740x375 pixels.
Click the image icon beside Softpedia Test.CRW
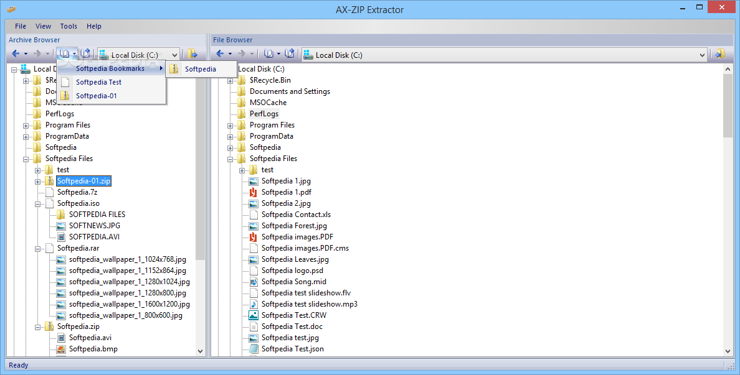point(254,315)
